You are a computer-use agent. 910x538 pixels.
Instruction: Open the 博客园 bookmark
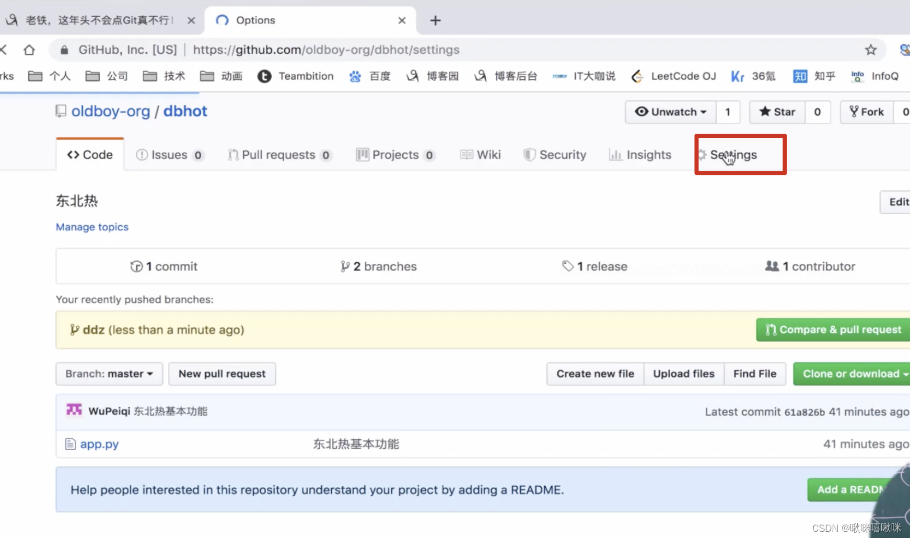tap(433, 76)
